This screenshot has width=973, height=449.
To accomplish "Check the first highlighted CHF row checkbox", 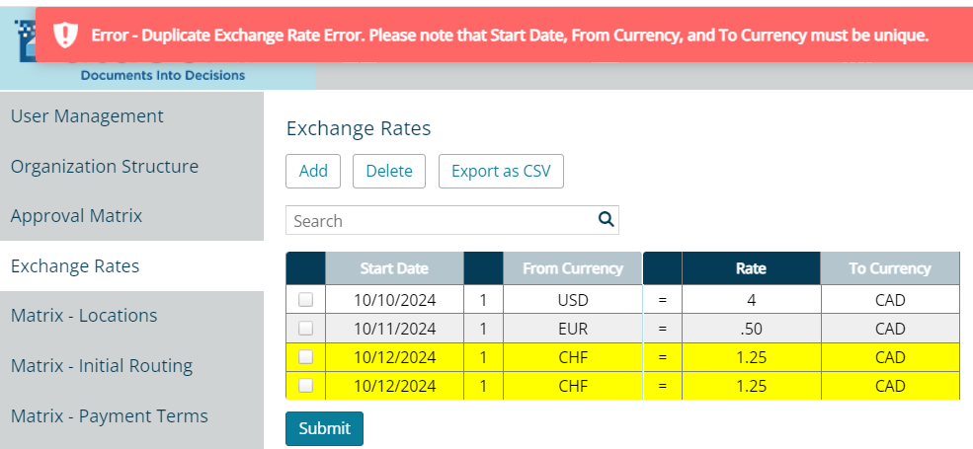I will click(x=305, y=356).
